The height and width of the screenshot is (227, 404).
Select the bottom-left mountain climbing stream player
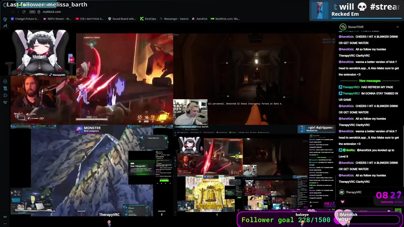[92, 171]
